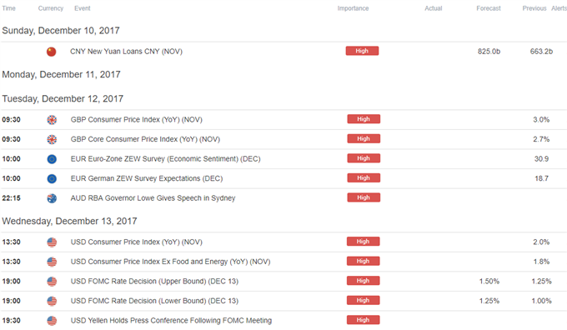This screenshot has width=567, height=330.
Task: Open AUD RBA Governor Lowe Gives Speech event
Action: point(153,198)
